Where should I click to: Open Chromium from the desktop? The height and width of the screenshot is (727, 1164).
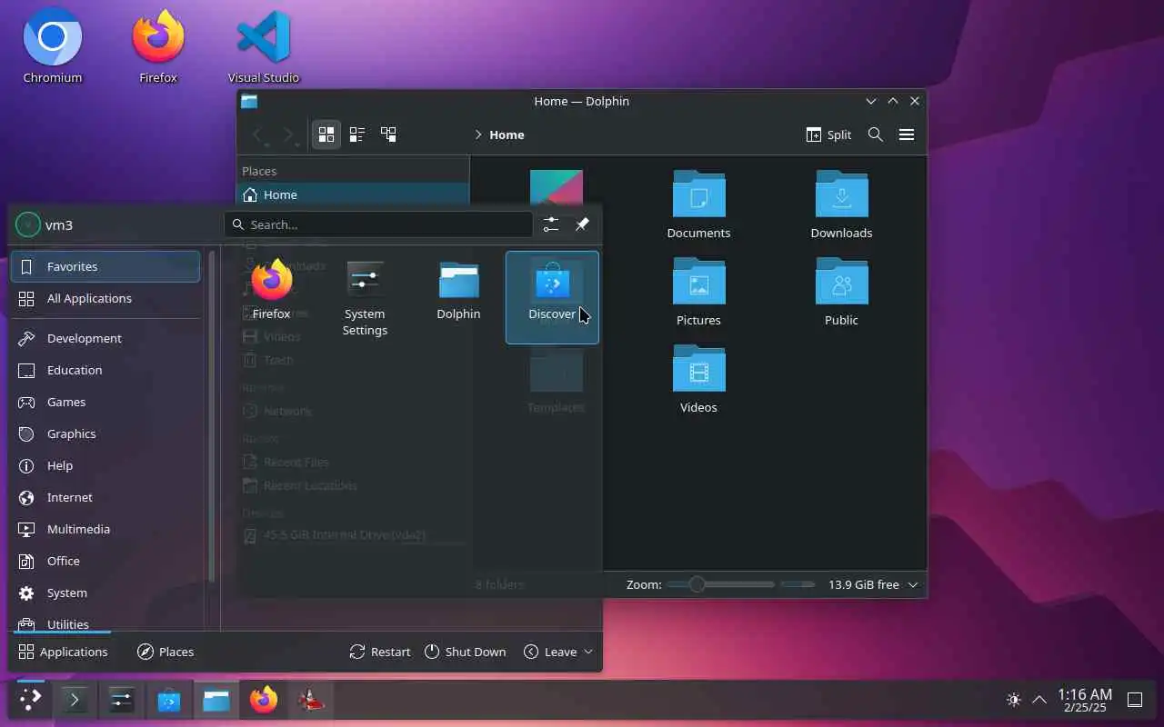point(53,45)
